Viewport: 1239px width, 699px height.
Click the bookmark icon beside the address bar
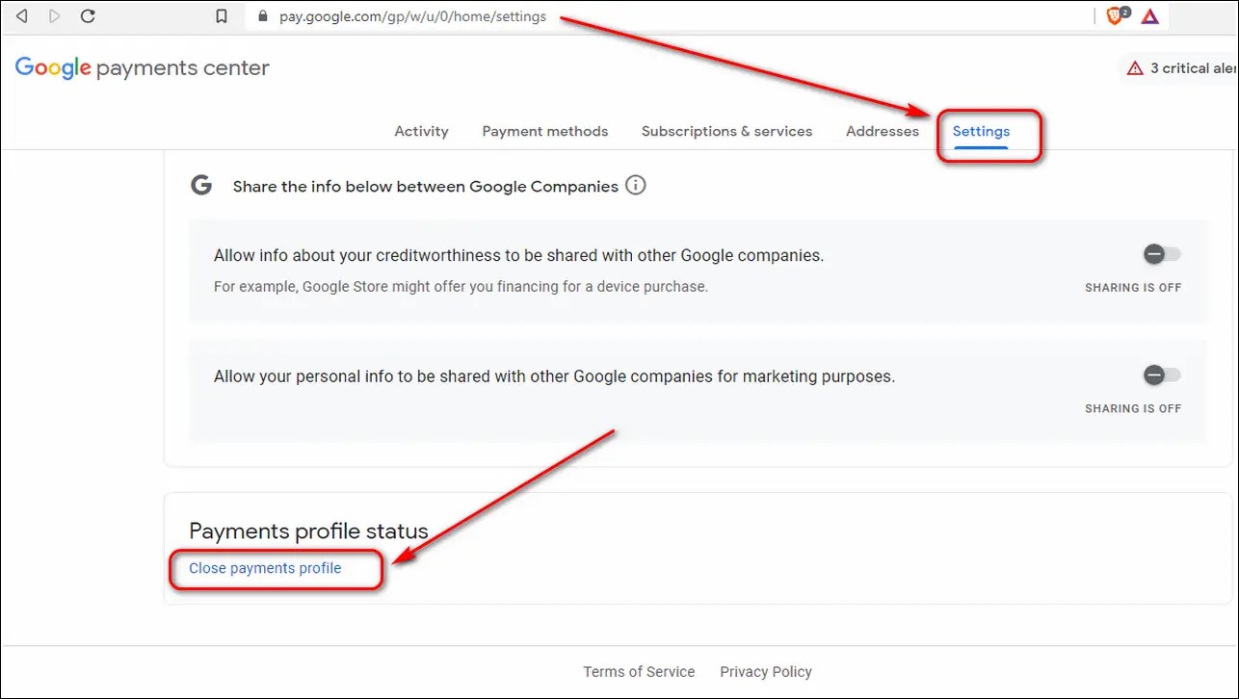(222, 16)
